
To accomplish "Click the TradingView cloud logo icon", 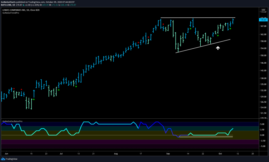I will click(x=3, y=159).
